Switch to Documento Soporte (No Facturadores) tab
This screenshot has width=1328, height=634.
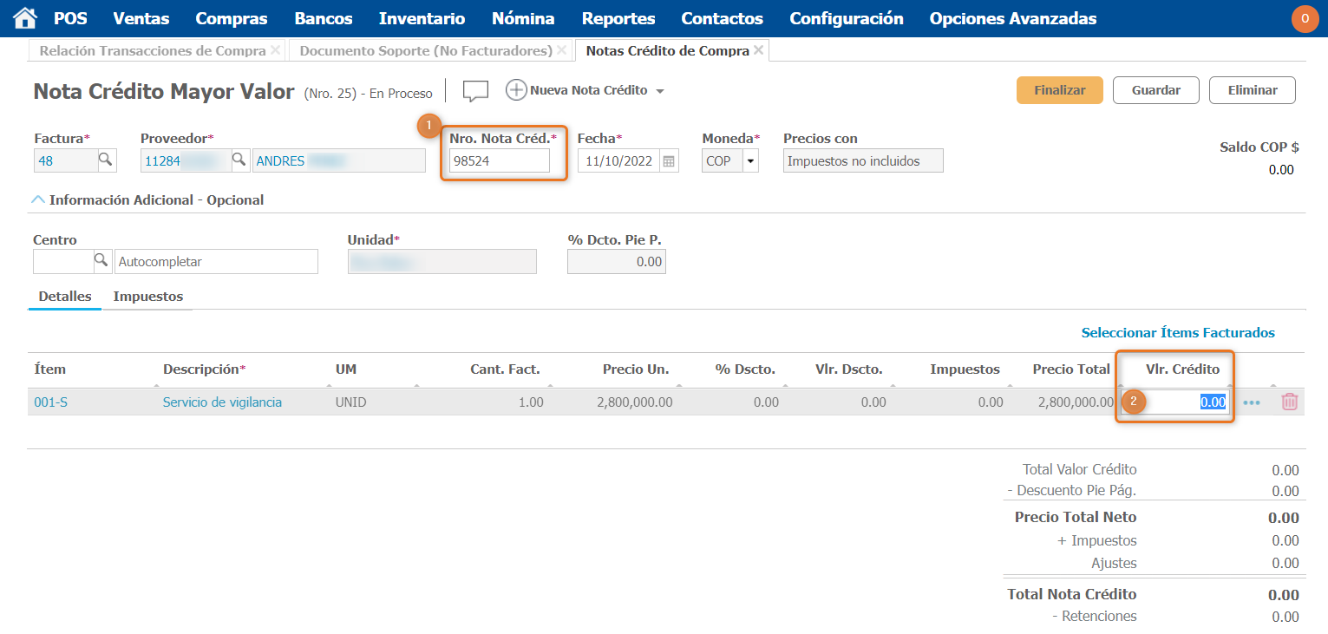click(426, 51)
